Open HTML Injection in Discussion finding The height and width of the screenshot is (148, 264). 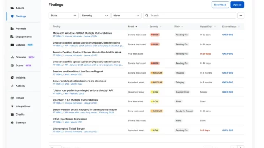(70, 119)
